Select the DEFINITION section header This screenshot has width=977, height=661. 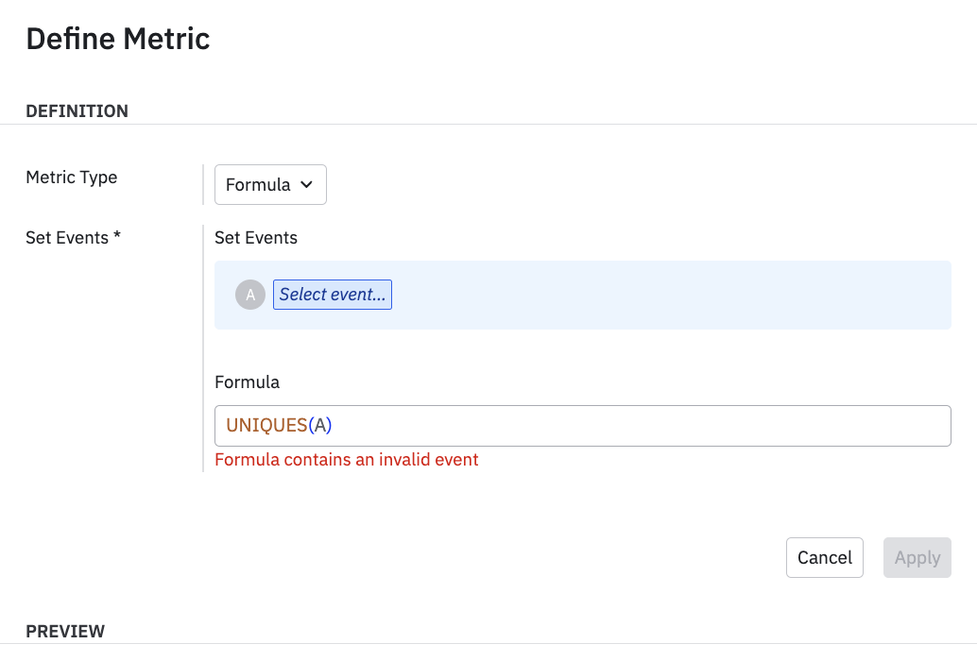coord(77,111)
